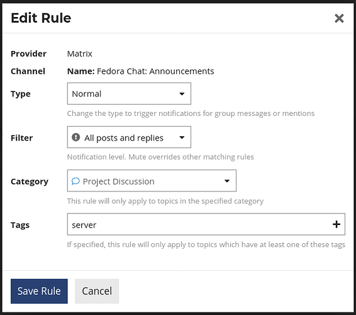
Task: Close the Edit Rule dialog
Action: tap(339, 18)
